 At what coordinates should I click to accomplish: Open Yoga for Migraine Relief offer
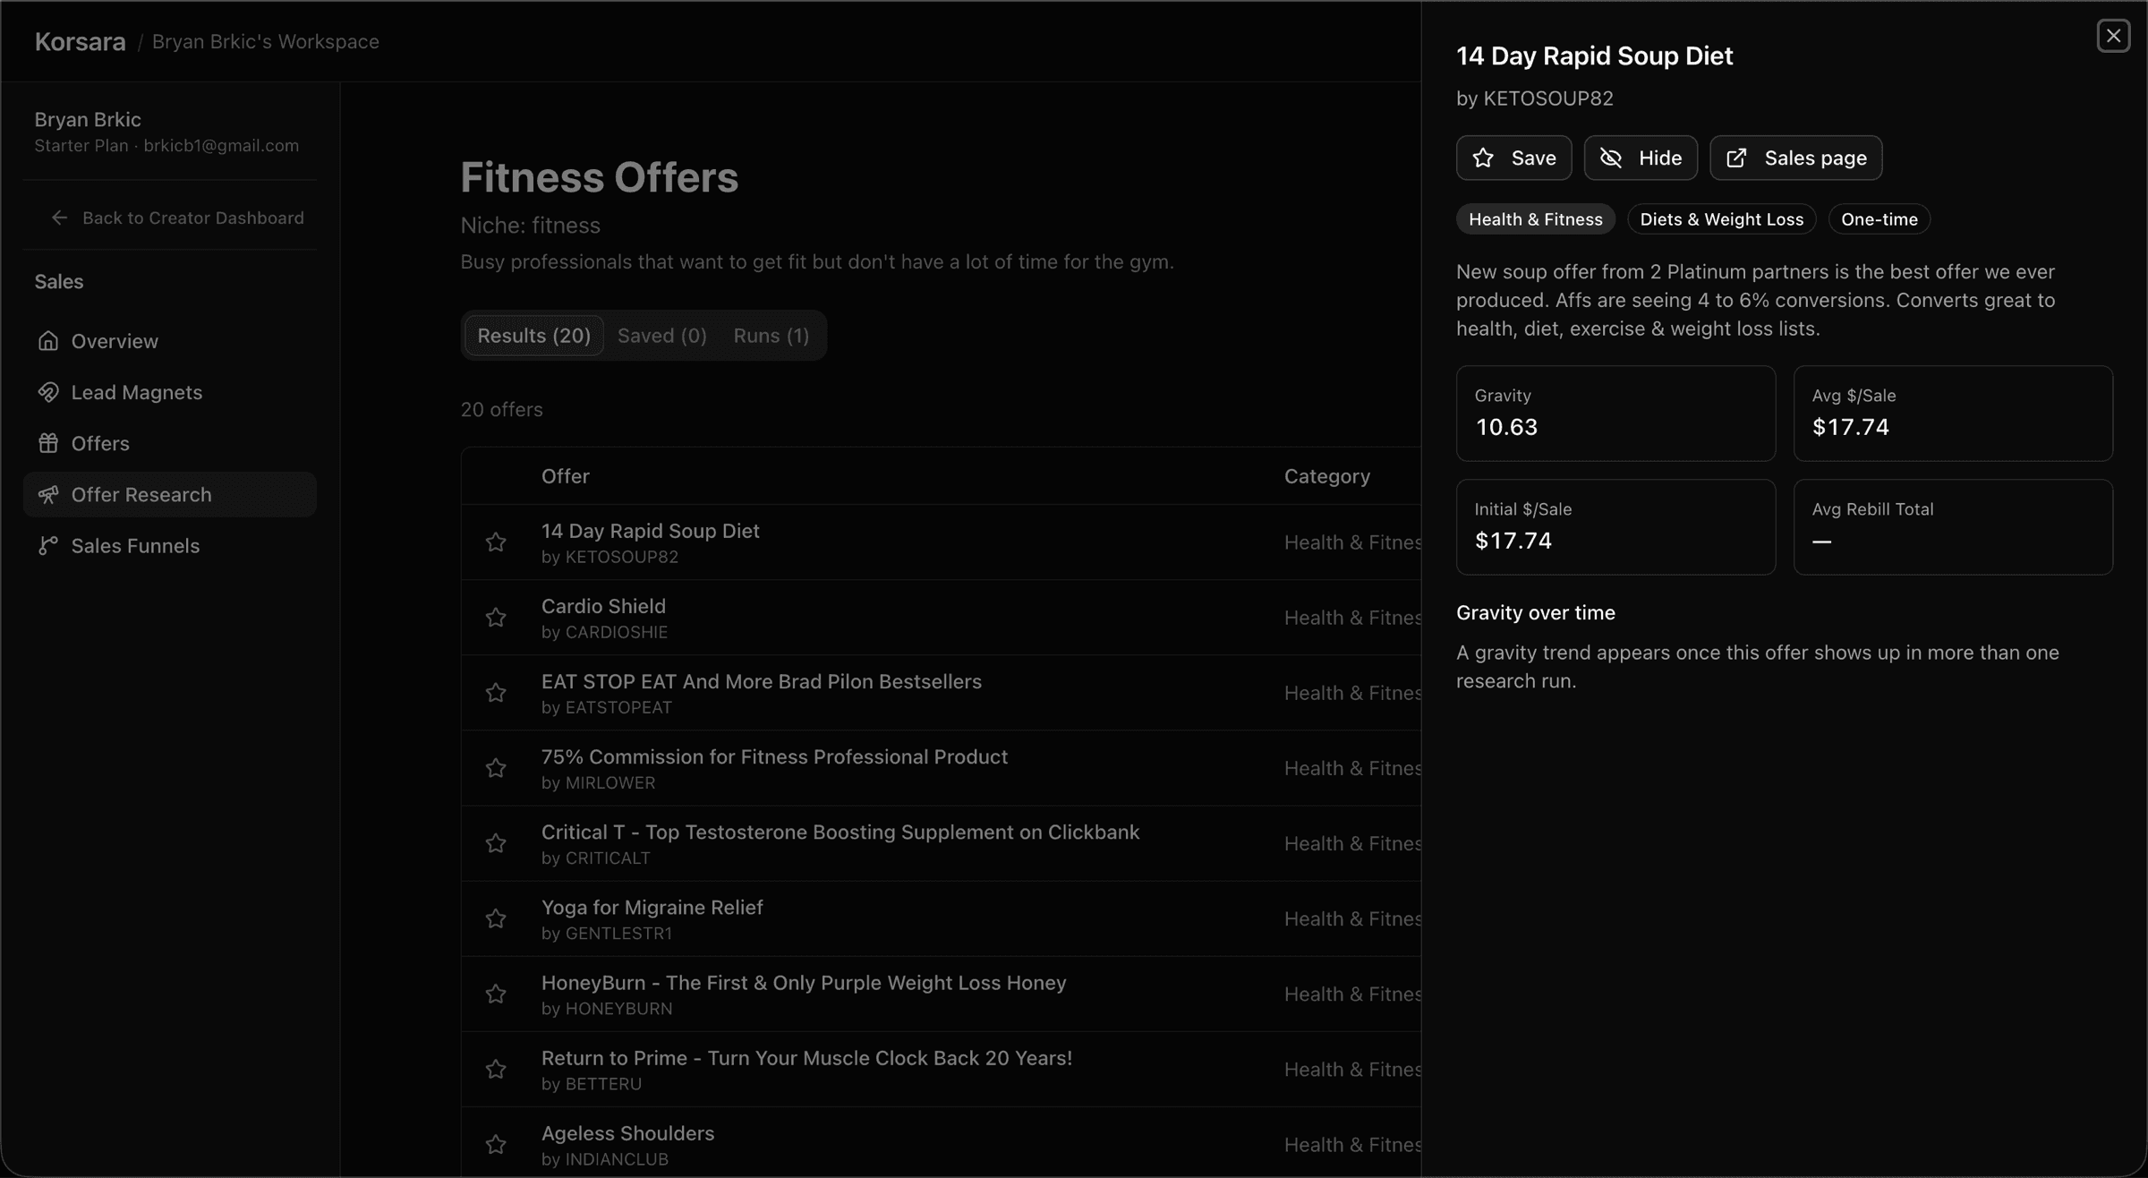tap(942, 918)
